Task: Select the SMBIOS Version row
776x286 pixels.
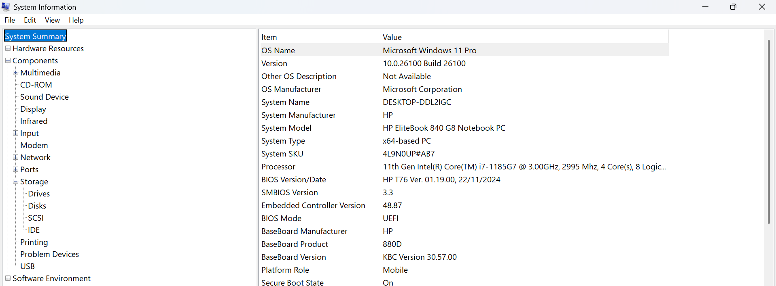Action: pyautogui.click(x=464, y=192)
